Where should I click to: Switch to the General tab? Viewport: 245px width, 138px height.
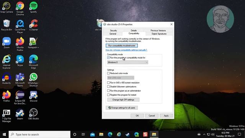coord(113,34)
